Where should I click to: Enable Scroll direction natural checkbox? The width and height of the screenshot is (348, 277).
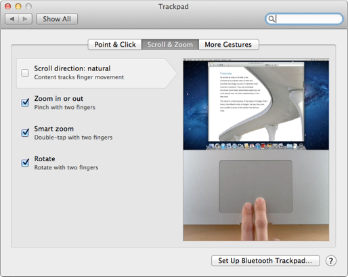click(25, 73)
